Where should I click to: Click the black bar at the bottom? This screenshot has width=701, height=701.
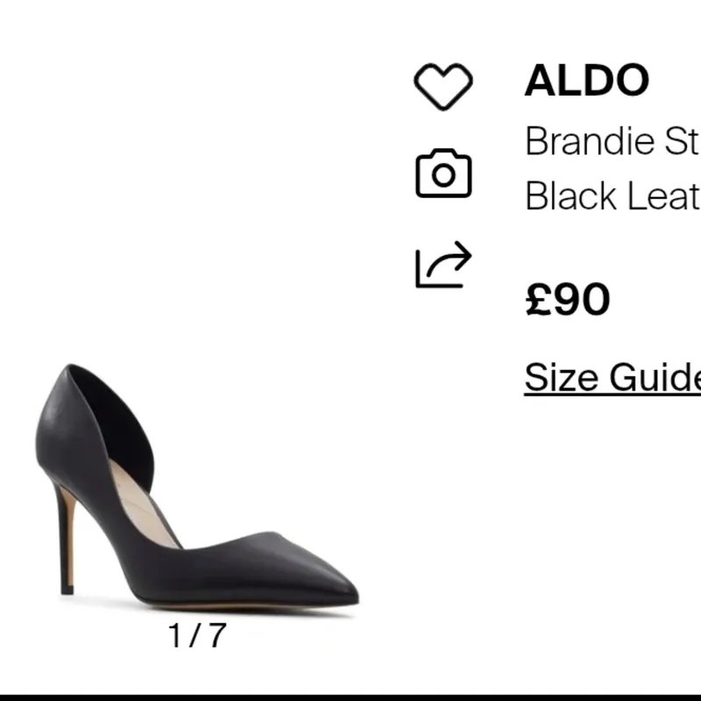350,697
